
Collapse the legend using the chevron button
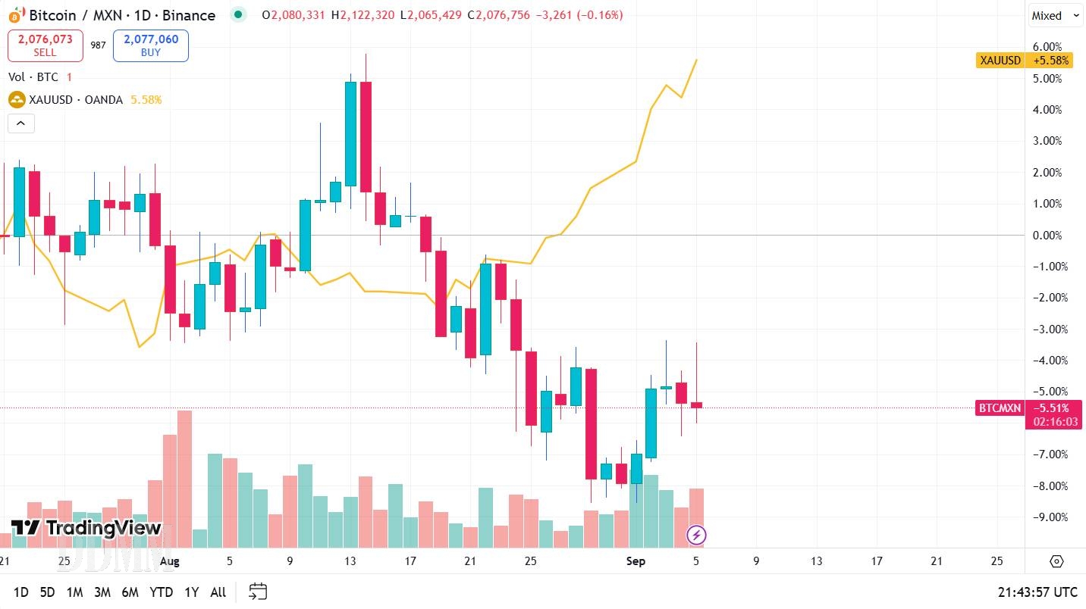click(20, 123)
